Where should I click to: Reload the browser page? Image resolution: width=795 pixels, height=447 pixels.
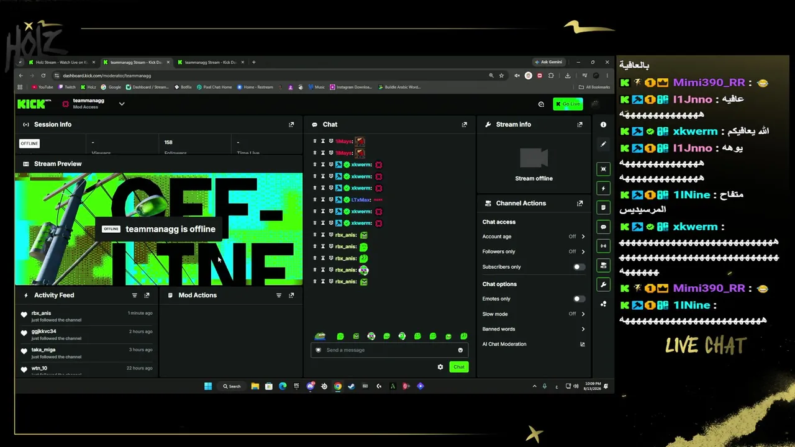[x=43, y=76]
